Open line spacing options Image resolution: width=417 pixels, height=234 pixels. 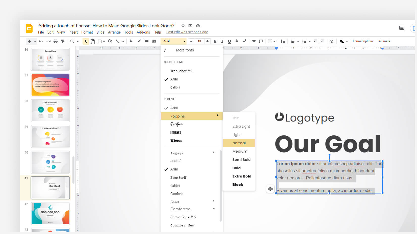(x=283, y=41)
